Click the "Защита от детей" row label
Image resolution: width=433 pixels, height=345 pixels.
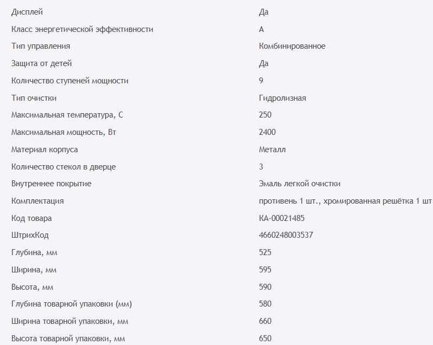pyautogui.click(x=41, y=63)
